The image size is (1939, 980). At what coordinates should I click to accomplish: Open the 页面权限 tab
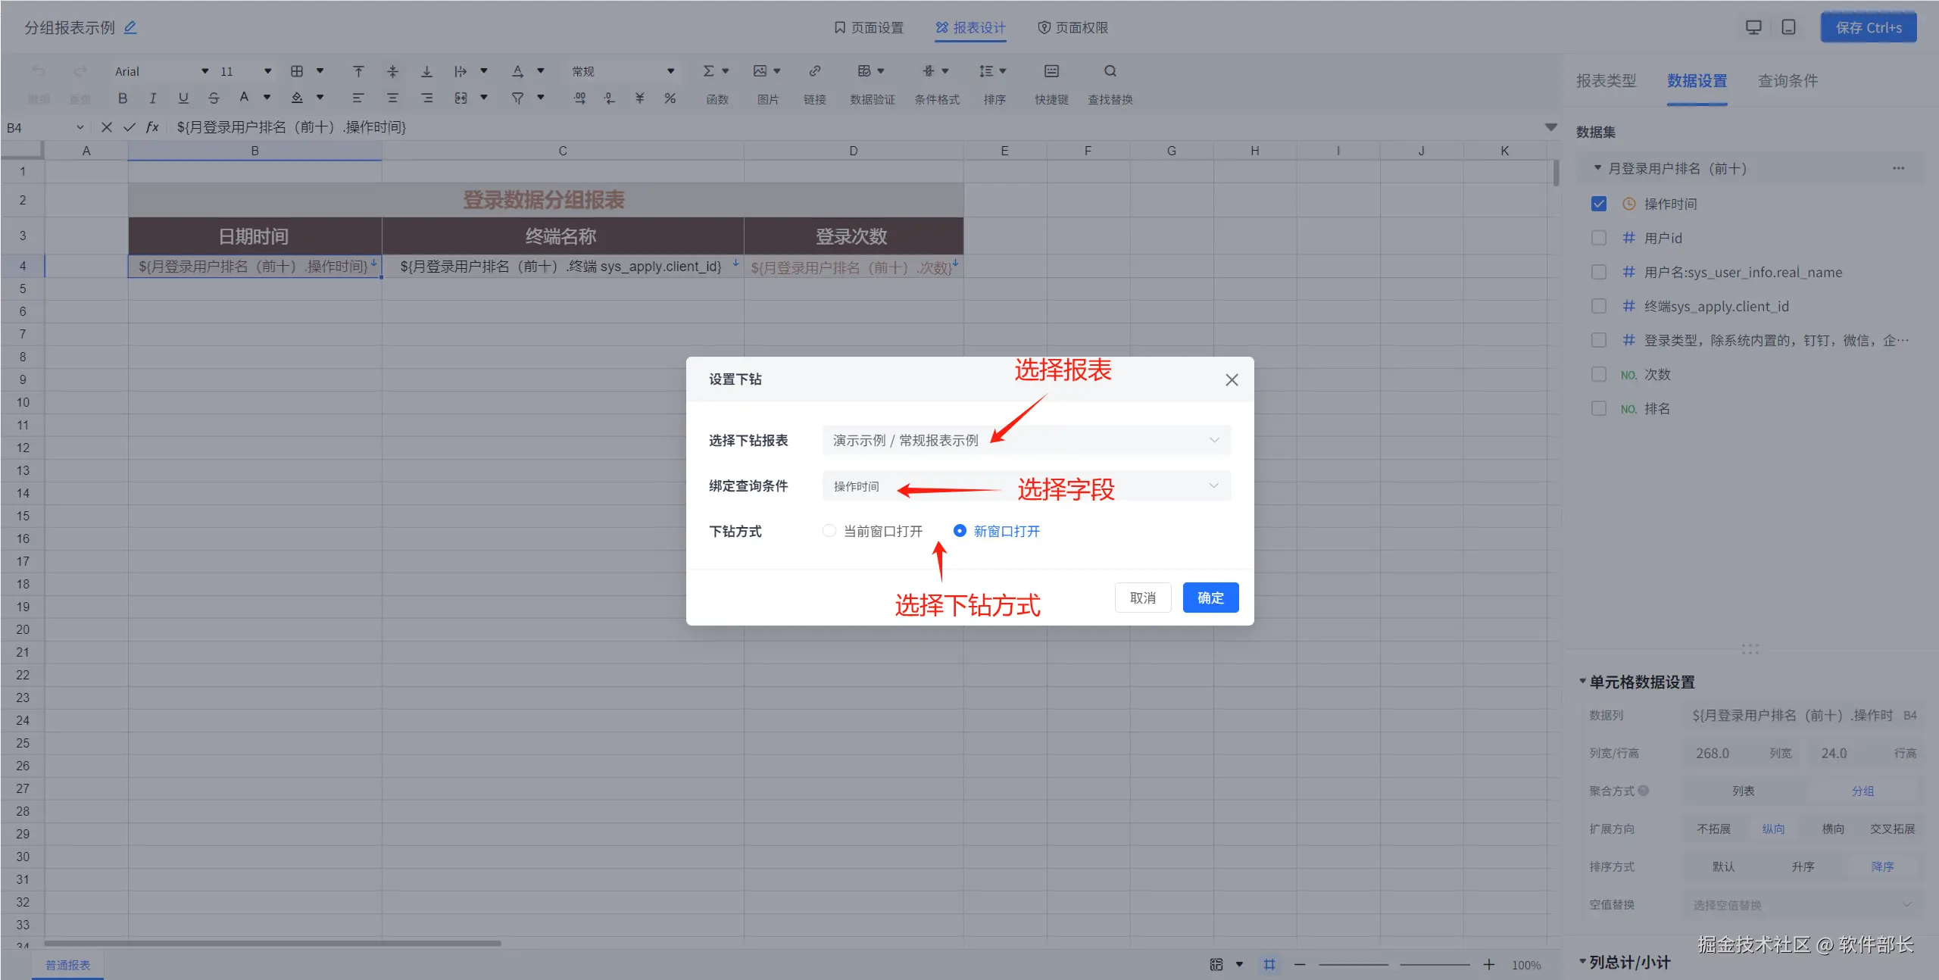(x=1073, y=27)
